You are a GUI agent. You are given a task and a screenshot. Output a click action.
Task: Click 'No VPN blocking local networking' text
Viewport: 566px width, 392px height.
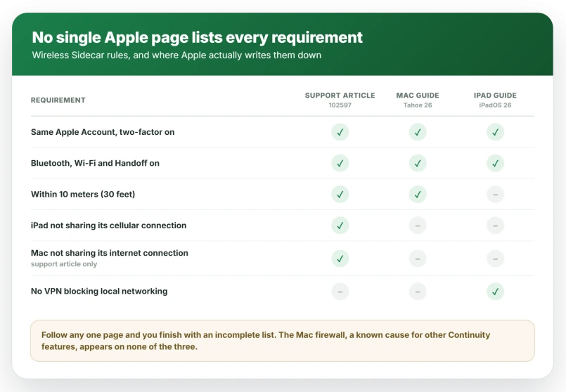pos(99,291)
